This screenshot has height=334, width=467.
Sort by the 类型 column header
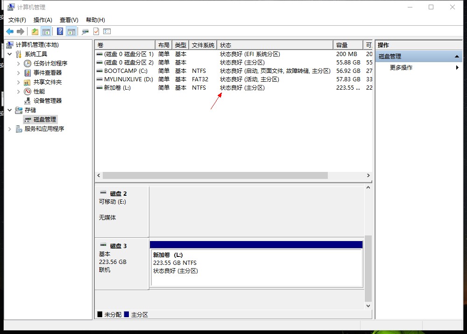pos(180,45)
